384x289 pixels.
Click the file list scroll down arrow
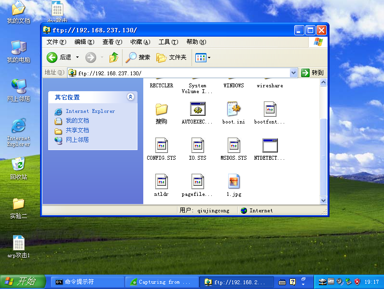[323, 200]
